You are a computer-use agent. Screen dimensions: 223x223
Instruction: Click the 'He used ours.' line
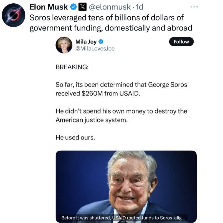click(x=75, y=137)
